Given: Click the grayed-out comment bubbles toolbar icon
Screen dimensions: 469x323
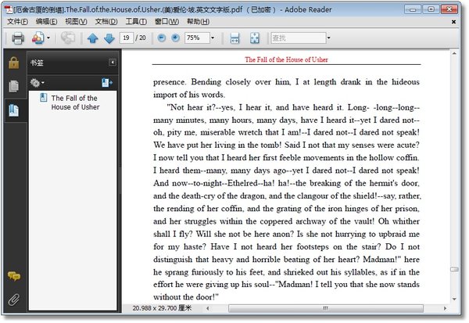Looking at the screenshot, I should click(68, 38).
